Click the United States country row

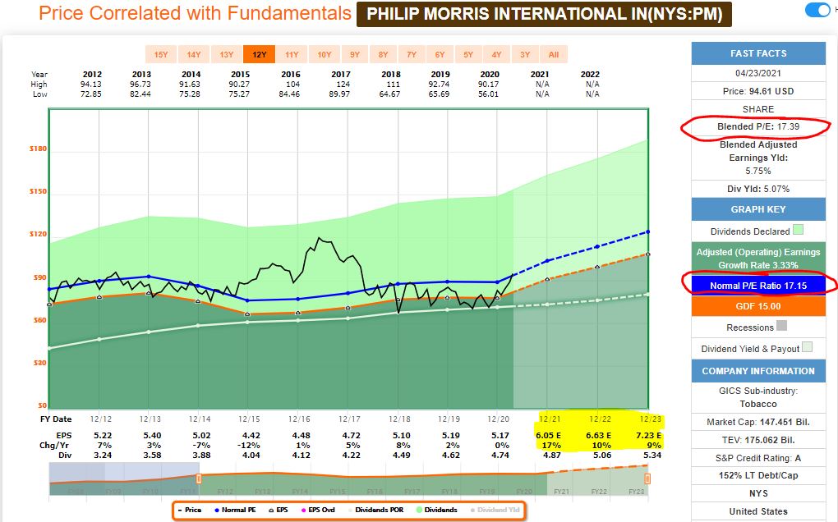pos(758,511)
